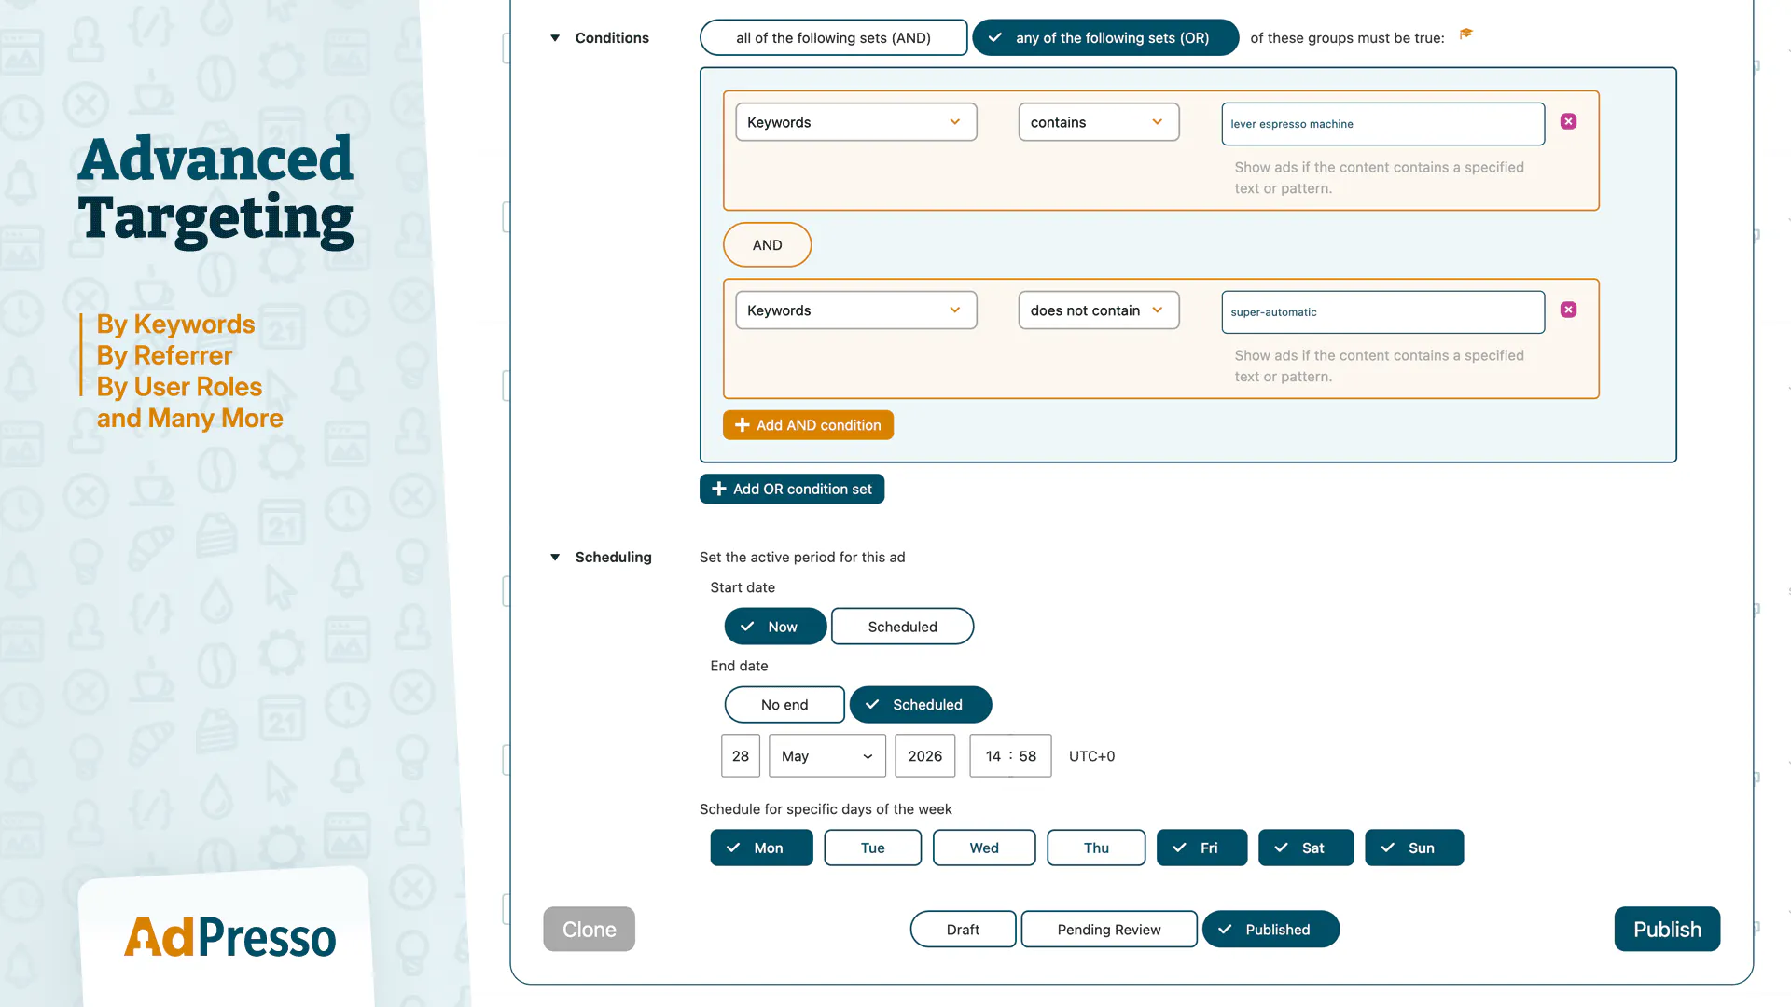Toggle Tue day schedule

pos(872,848)
